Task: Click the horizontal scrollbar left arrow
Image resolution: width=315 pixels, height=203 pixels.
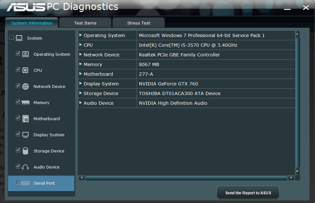Action: pos(82,178)
